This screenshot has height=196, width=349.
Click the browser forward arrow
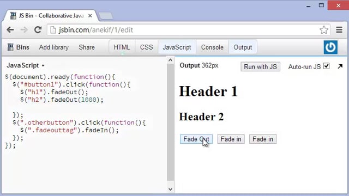(24, 29)
